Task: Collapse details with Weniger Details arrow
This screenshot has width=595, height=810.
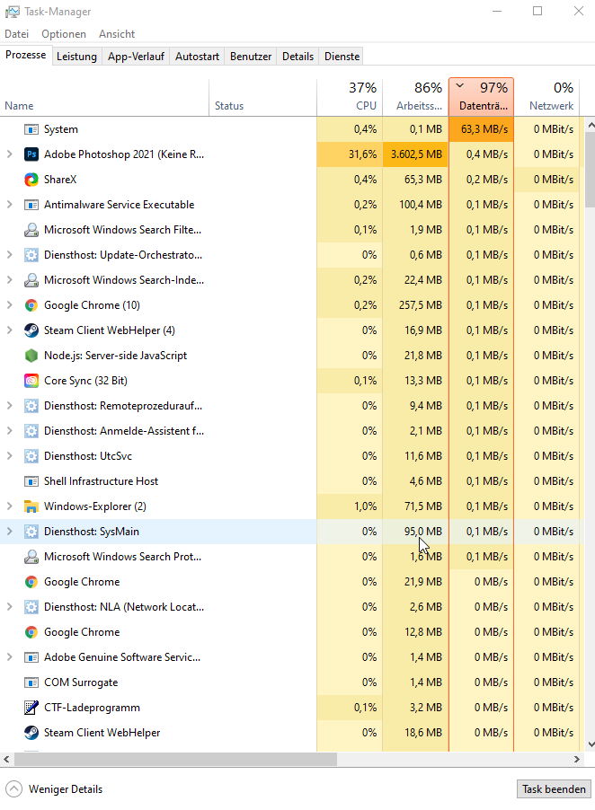Action: (x=14, y=788)
